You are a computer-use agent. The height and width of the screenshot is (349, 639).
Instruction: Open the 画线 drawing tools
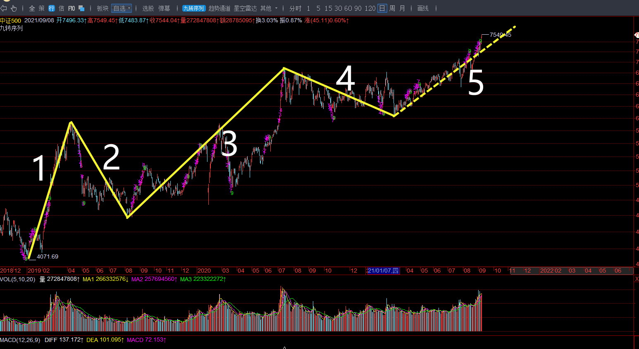coord(423,8)
